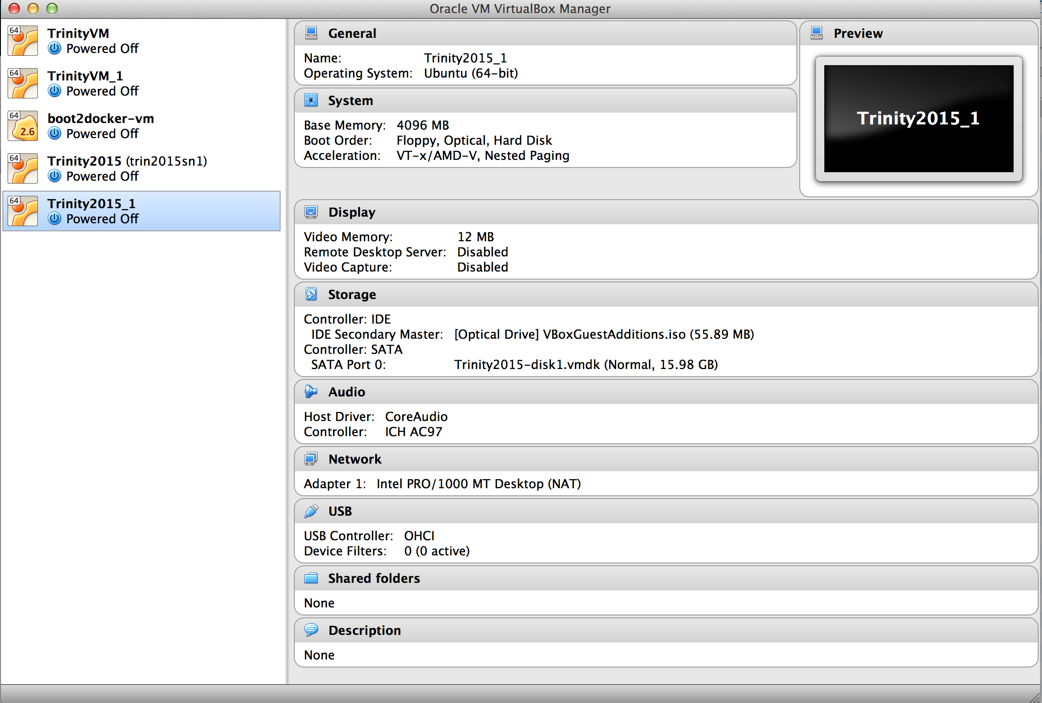Click the Shared folders section folder icon
This screenshot has height=703, width=1042.
(x=311, y=578)
